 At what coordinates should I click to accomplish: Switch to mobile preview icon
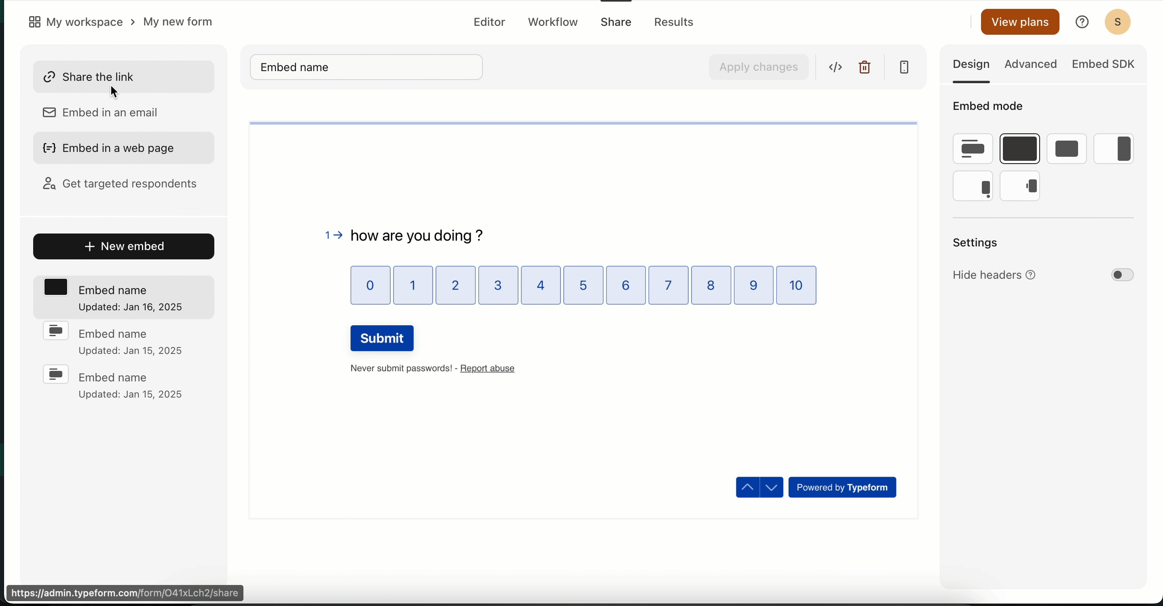coord(904,67)
